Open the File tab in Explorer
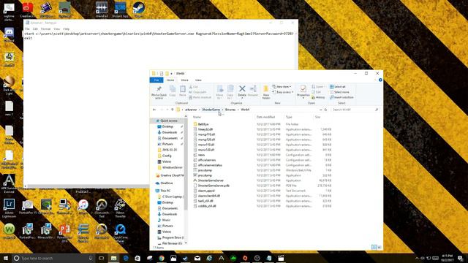468x263 pixels. 156,80
